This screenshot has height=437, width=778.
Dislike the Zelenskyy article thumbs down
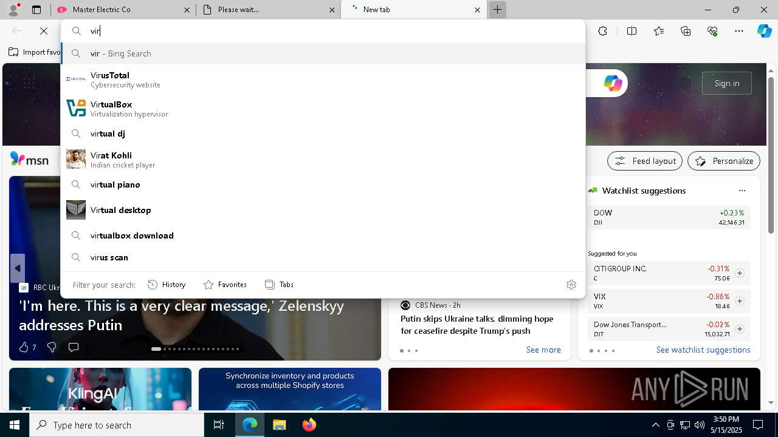tap(52, 347)
